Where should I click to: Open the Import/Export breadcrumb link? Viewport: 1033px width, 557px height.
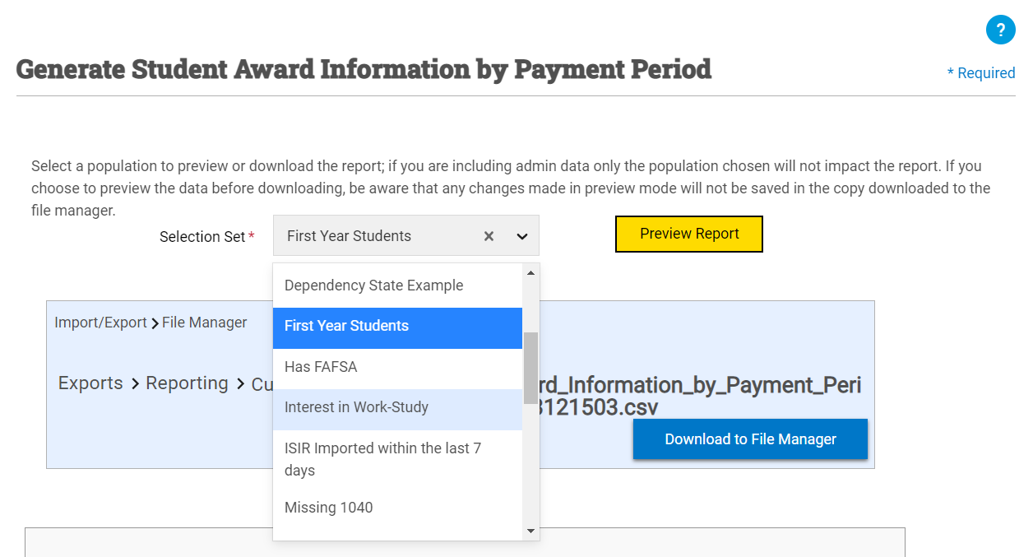[100, 323]
